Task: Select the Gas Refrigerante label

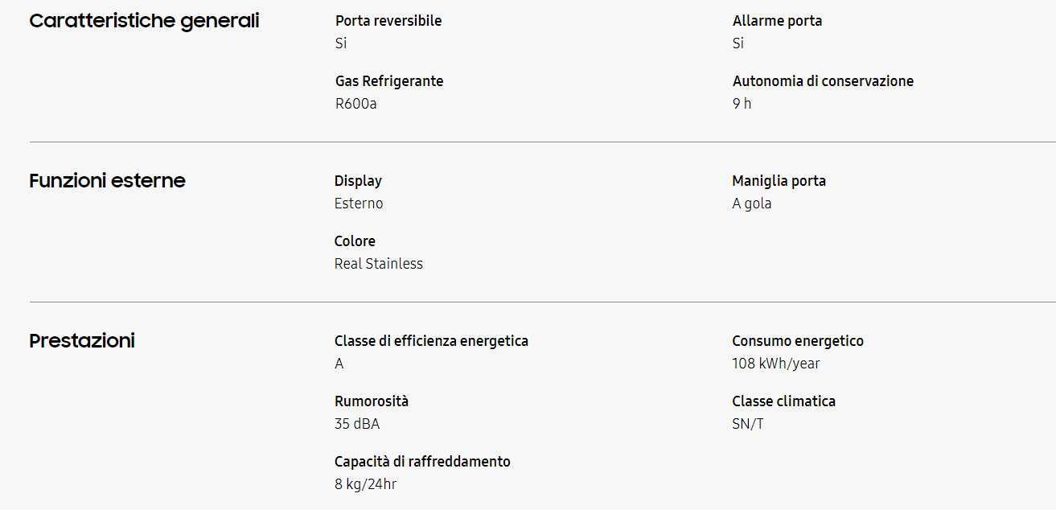Action: coord(389,81)
